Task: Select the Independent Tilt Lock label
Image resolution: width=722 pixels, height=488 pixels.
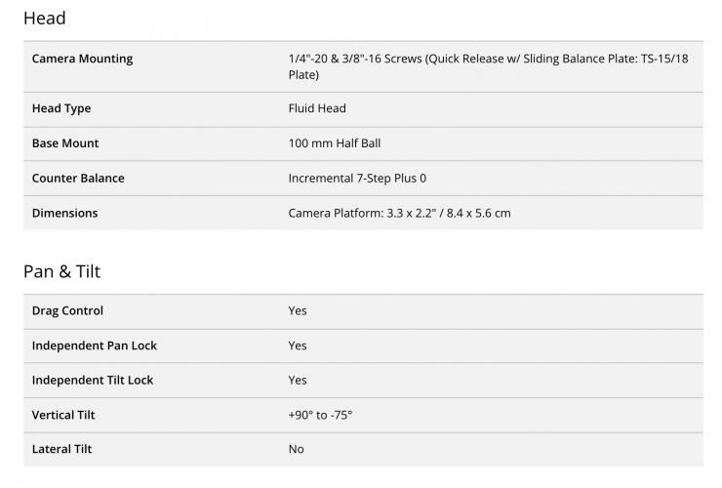Action: pyautogui.click(x=92, y=381)
